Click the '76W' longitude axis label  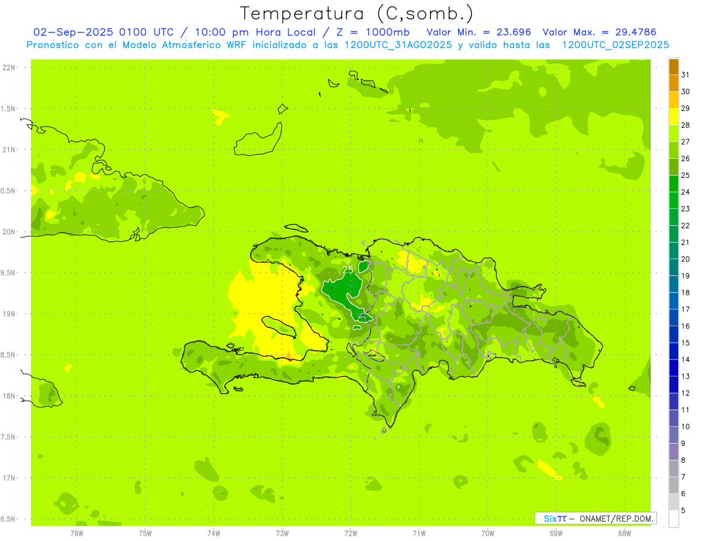click(77, 533)
